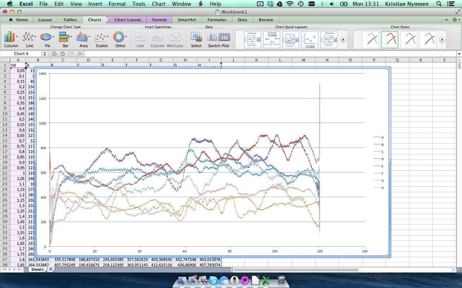462x288 pixels.
Task: Switch to the Home ribbon tab
Action: 18,20
